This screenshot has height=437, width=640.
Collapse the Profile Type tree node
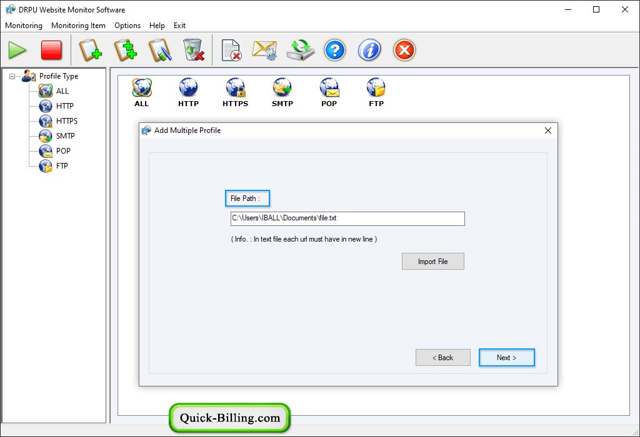click(x=12, y=76)
